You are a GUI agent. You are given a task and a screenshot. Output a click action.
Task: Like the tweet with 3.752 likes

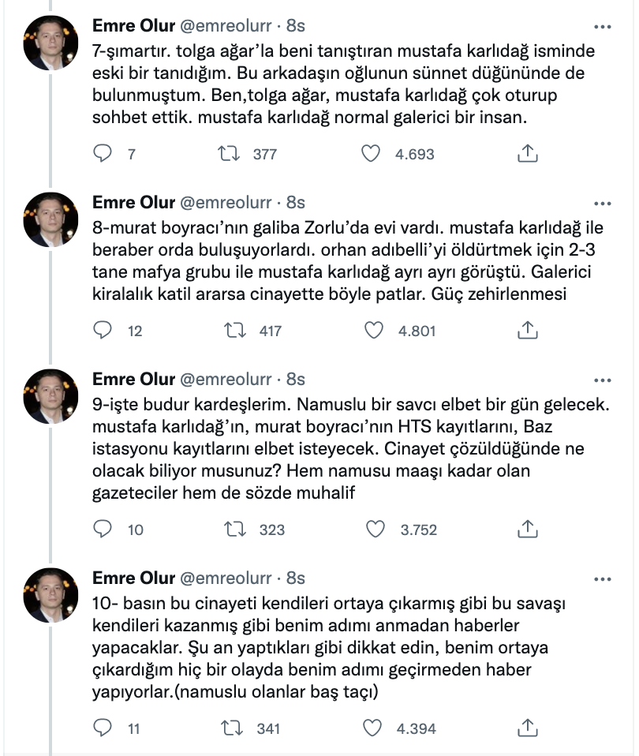pos(376,529)
